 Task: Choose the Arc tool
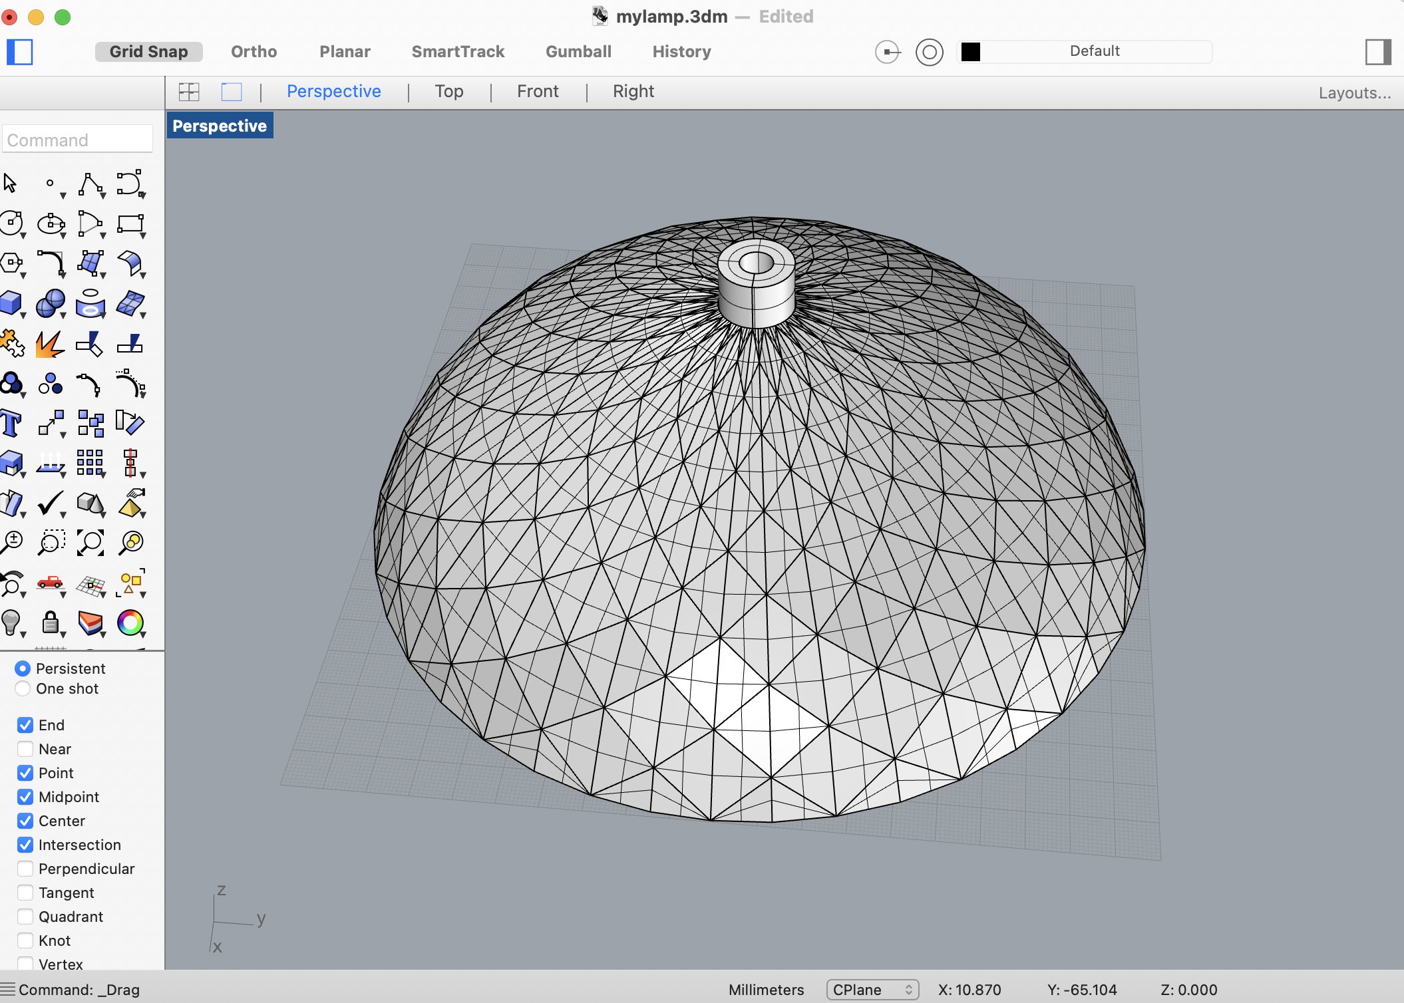(x=90, y=224)
